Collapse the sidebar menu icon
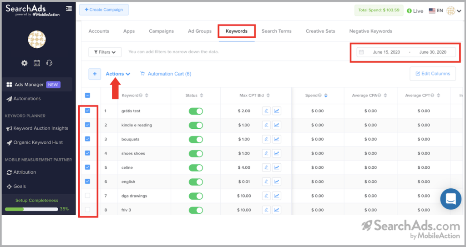 coord(69,8)
